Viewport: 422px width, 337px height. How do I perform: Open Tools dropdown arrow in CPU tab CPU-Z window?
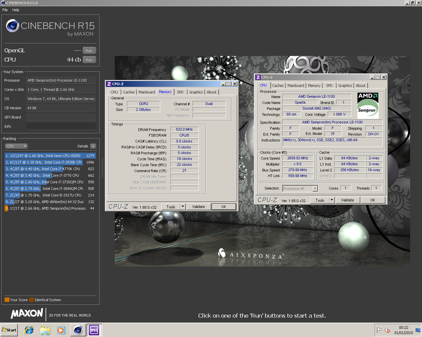332,200
